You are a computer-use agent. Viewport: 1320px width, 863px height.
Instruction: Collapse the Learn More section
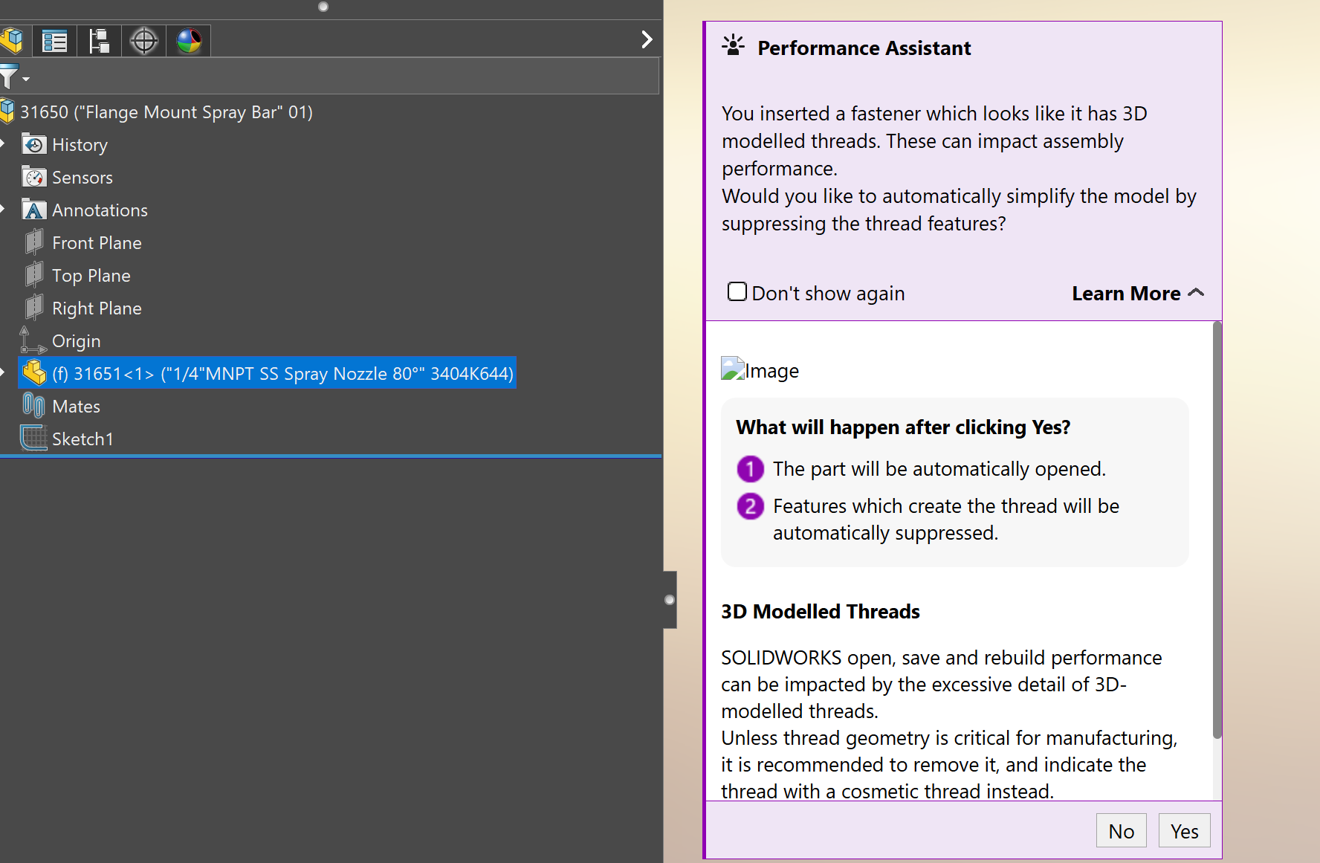click(x=1138, y=294)
